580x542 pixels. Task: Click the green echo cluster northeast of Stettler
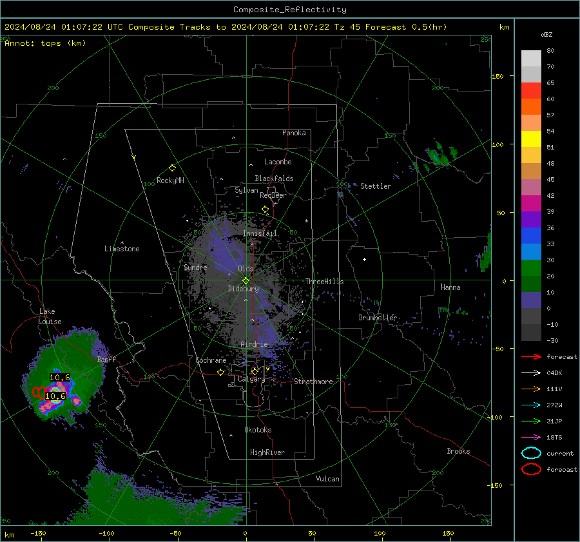[x=441, y=156]
